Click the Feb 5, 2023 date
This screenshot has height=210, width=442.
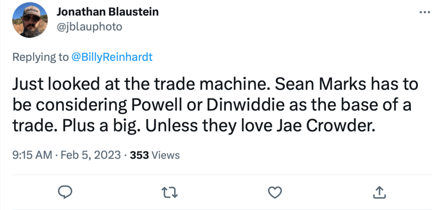click(90, 155)
